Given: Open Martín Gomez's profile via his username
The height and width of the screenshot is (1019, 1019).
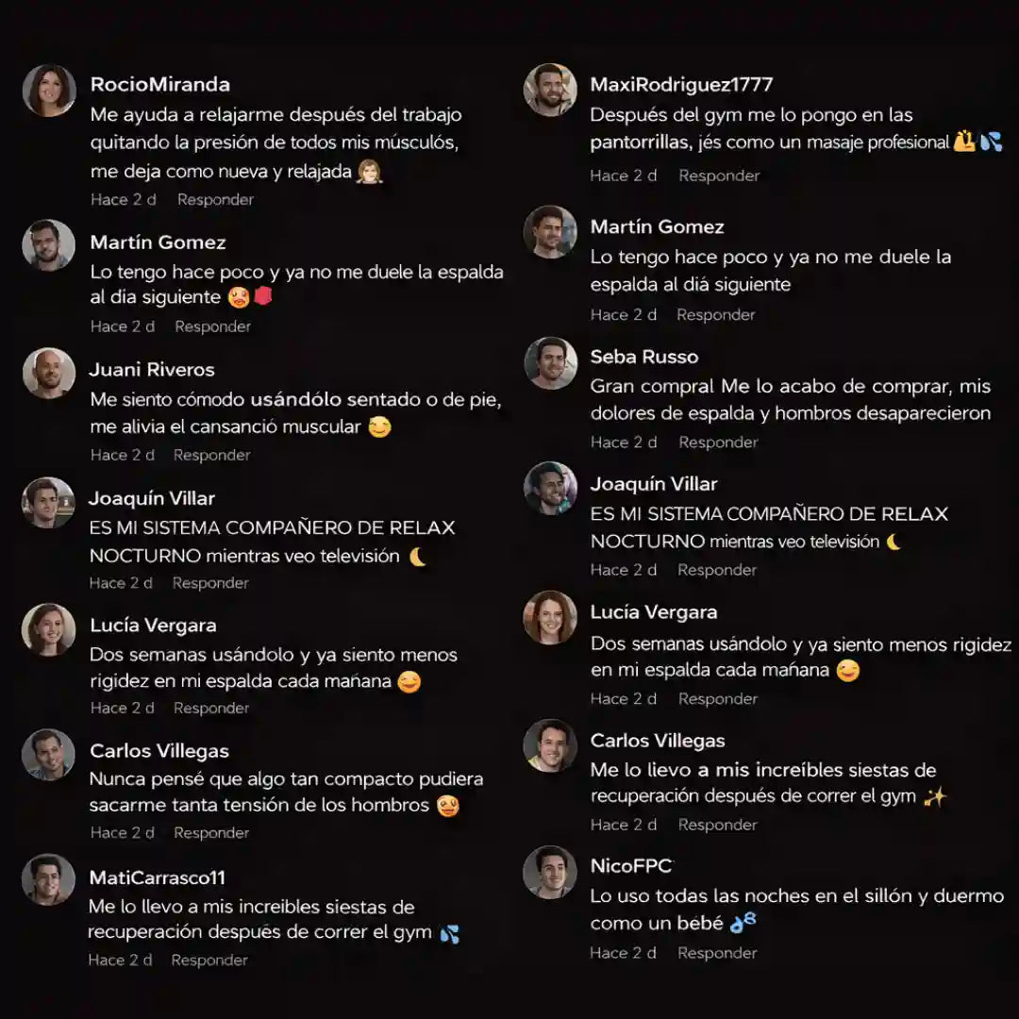Looking at the screenshot, I should [158, 242].
